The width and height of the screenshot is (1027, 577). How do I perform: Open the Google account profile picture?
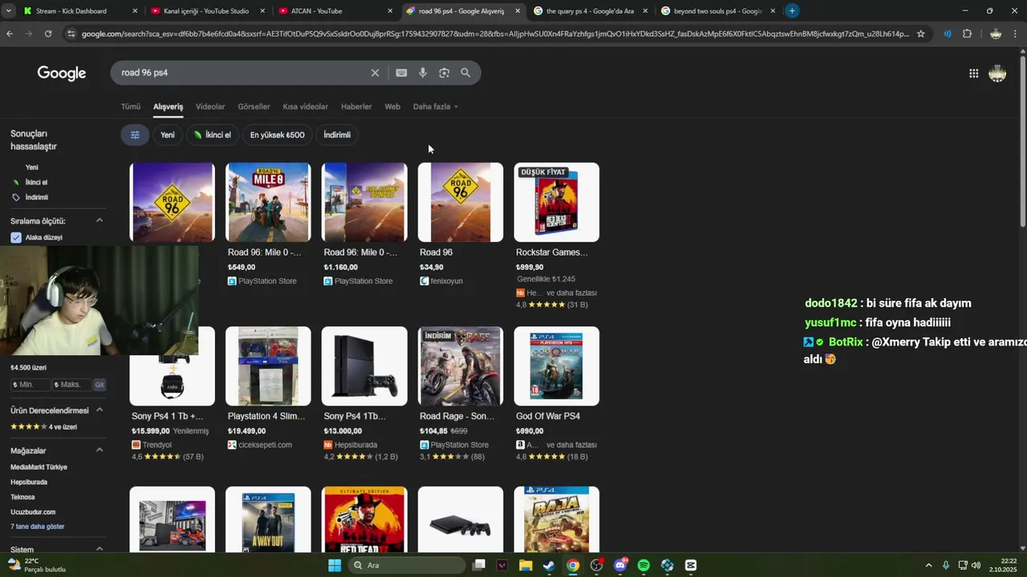[997, 74]
